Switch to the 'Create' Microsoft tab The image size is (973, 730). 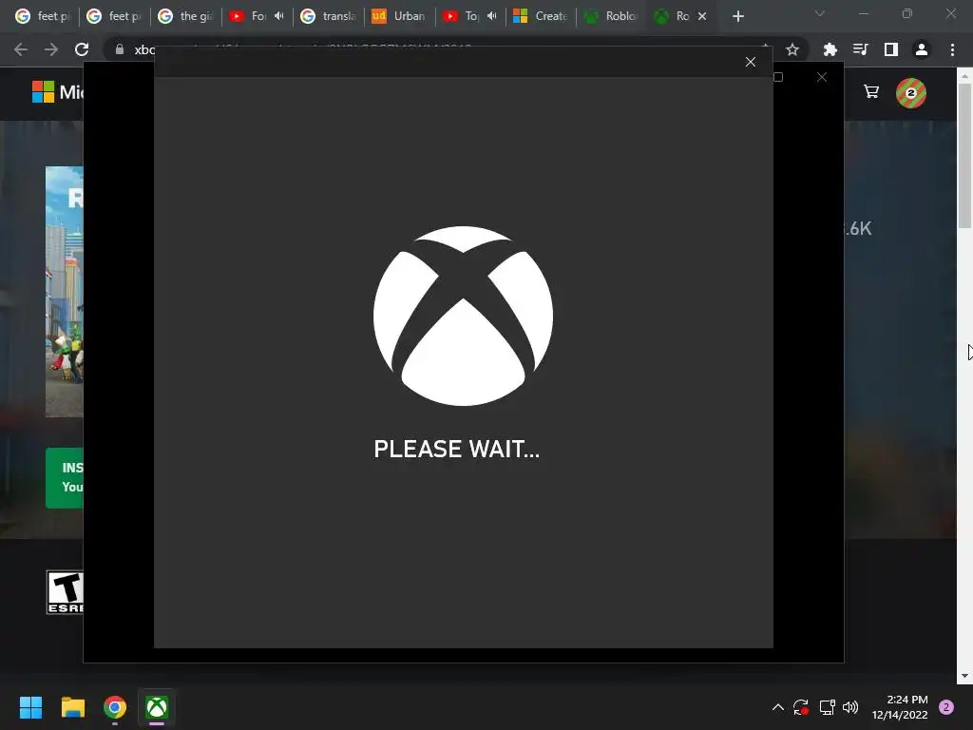pyautogui.click(x=541, y=16)
